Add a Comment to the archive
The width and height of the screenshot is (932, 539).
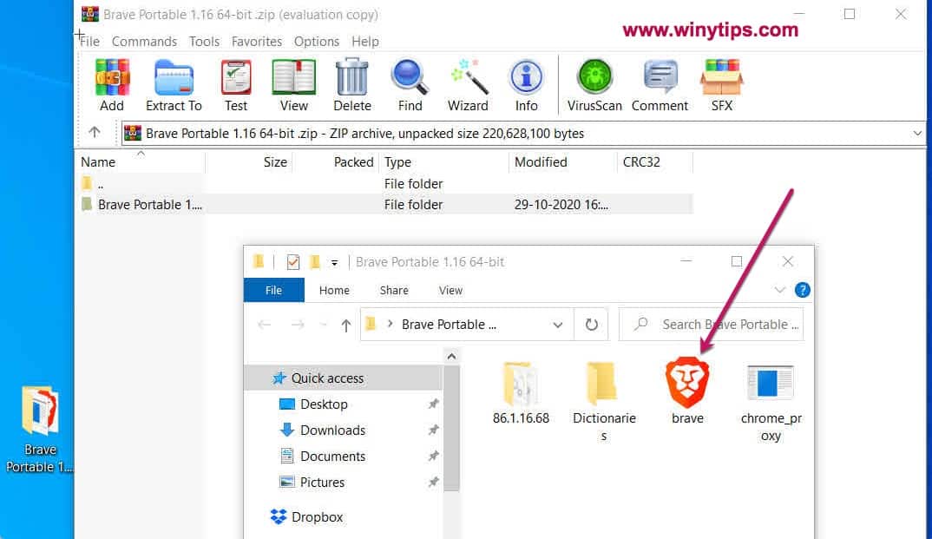[660, 85]
